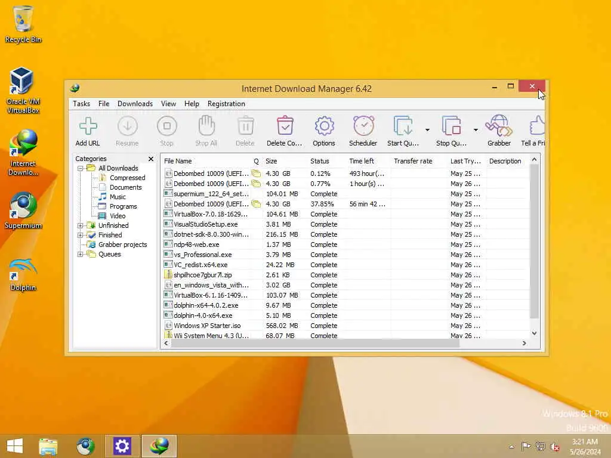
Task: Open the Grabber tool
Action: 499,126
